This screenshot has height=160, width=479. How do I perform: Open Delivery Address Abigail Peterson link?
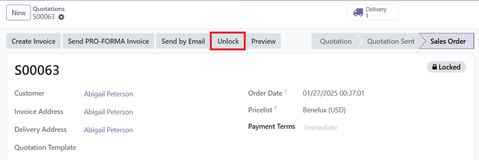click(x=108, y=130)
